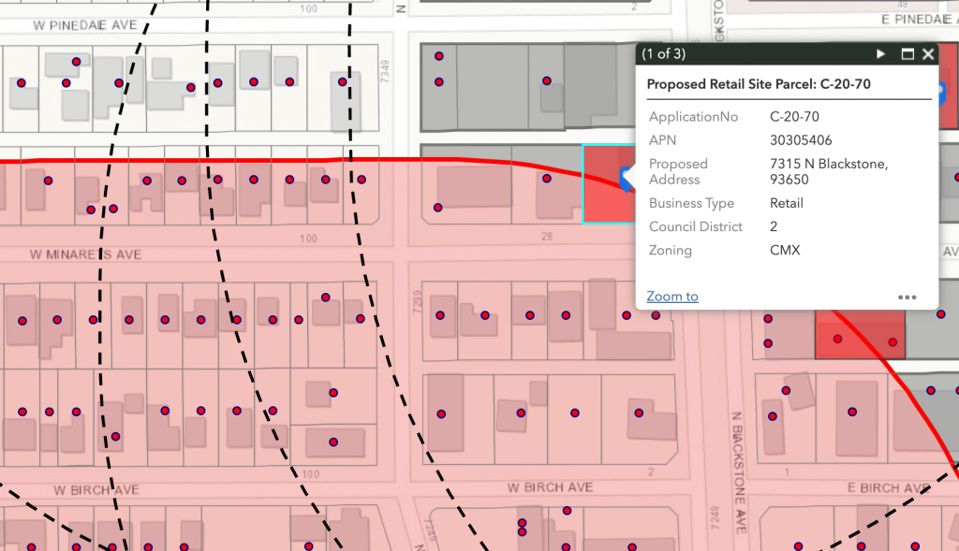Click the "(1 of 3)" feature counter
Screen dimensions: 959x551
point(664,54)
